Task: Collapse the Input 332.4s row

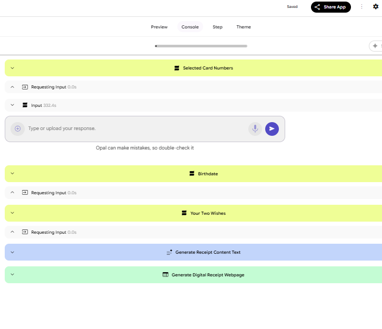Action: 13,105
